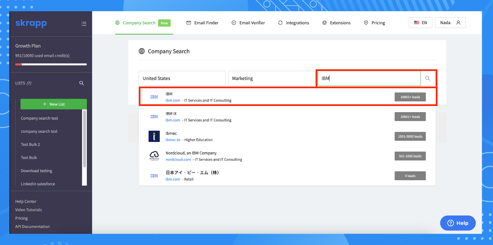Screen dimensions: 493x245
Task: Open the Email Finder tab
Action: 202,23
